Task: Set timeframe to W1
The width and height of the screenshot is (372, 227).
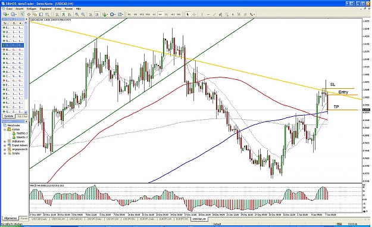Action: [173, 14]
